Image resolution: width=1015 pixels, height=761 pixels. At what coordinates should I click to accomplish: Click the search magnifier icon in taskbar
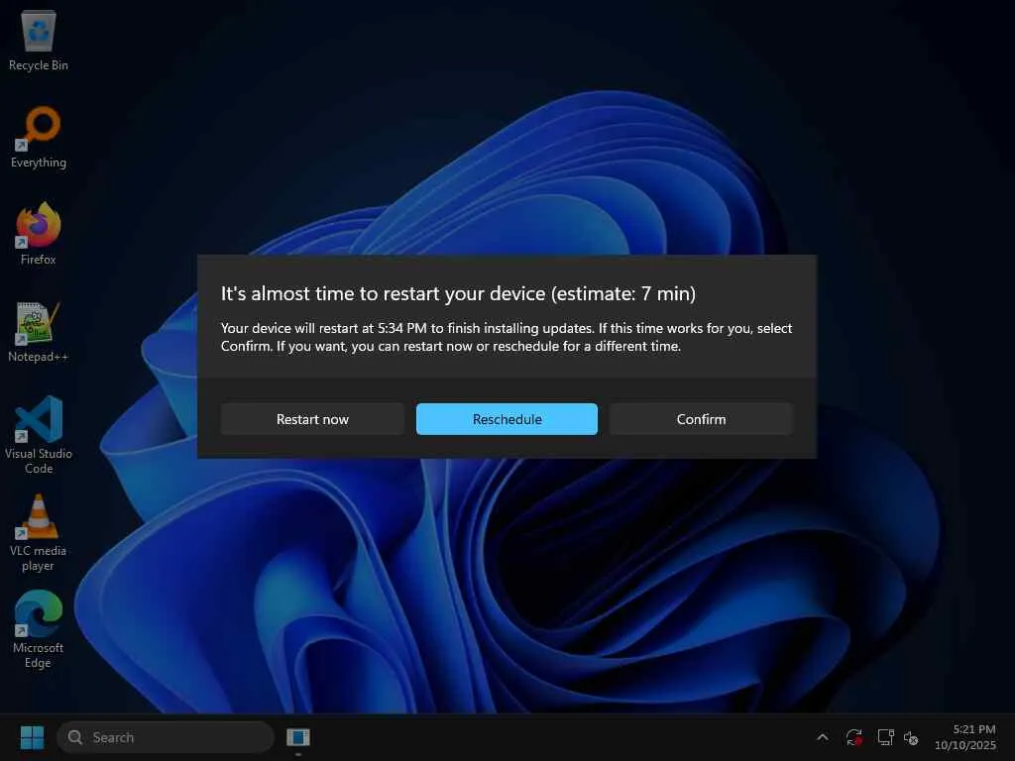point(75,737)
